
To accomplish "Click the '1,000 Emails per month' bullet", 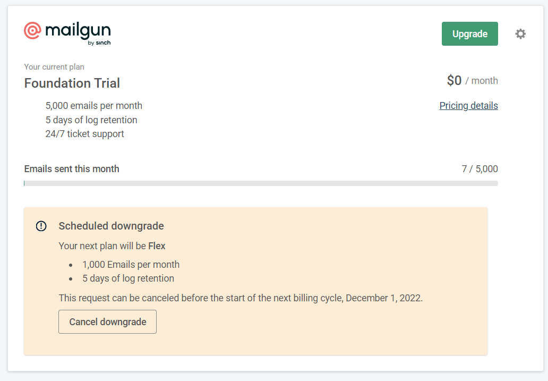I will 131,265.
